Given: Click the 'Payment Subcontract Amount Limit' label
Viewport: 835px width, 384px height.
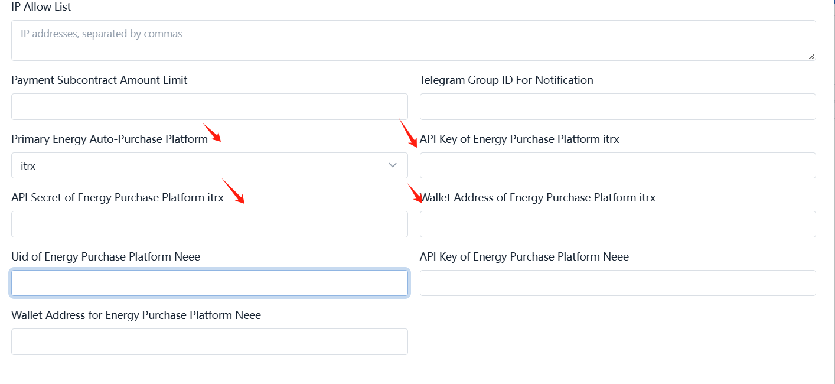Looking at the screenshot, I should (x=99, y=80).
